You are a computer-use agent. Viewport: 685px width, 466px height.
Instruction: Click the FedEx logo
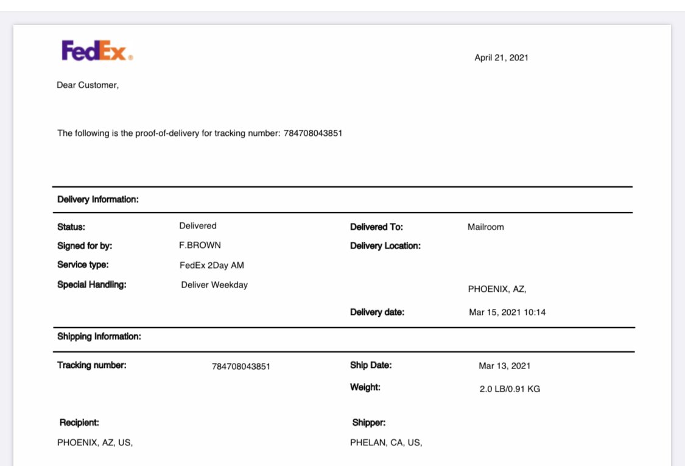97,51
